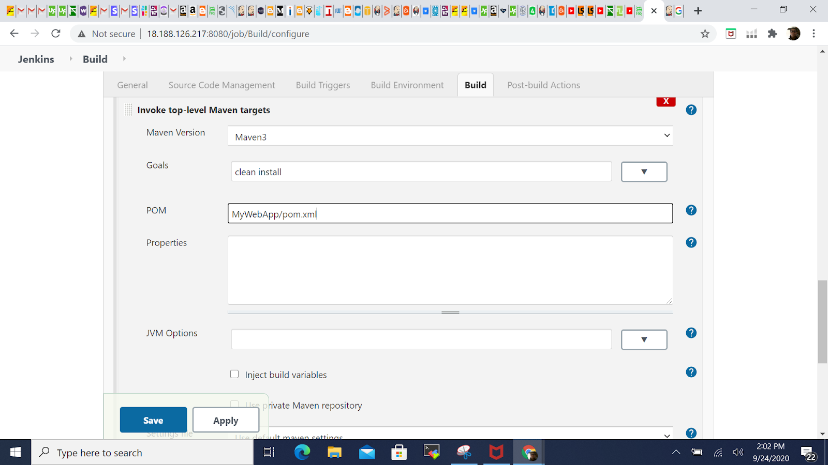This screenshot has width=828, height=465.
Task: Open the Chrome profile avatar
Action: (x=793, y=34)
